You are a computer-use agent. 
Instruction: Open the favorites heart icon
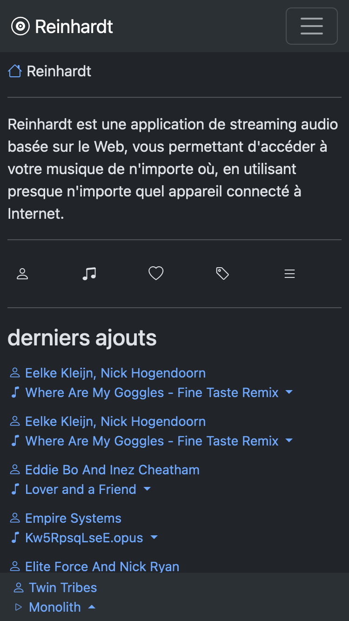point(156,274)
